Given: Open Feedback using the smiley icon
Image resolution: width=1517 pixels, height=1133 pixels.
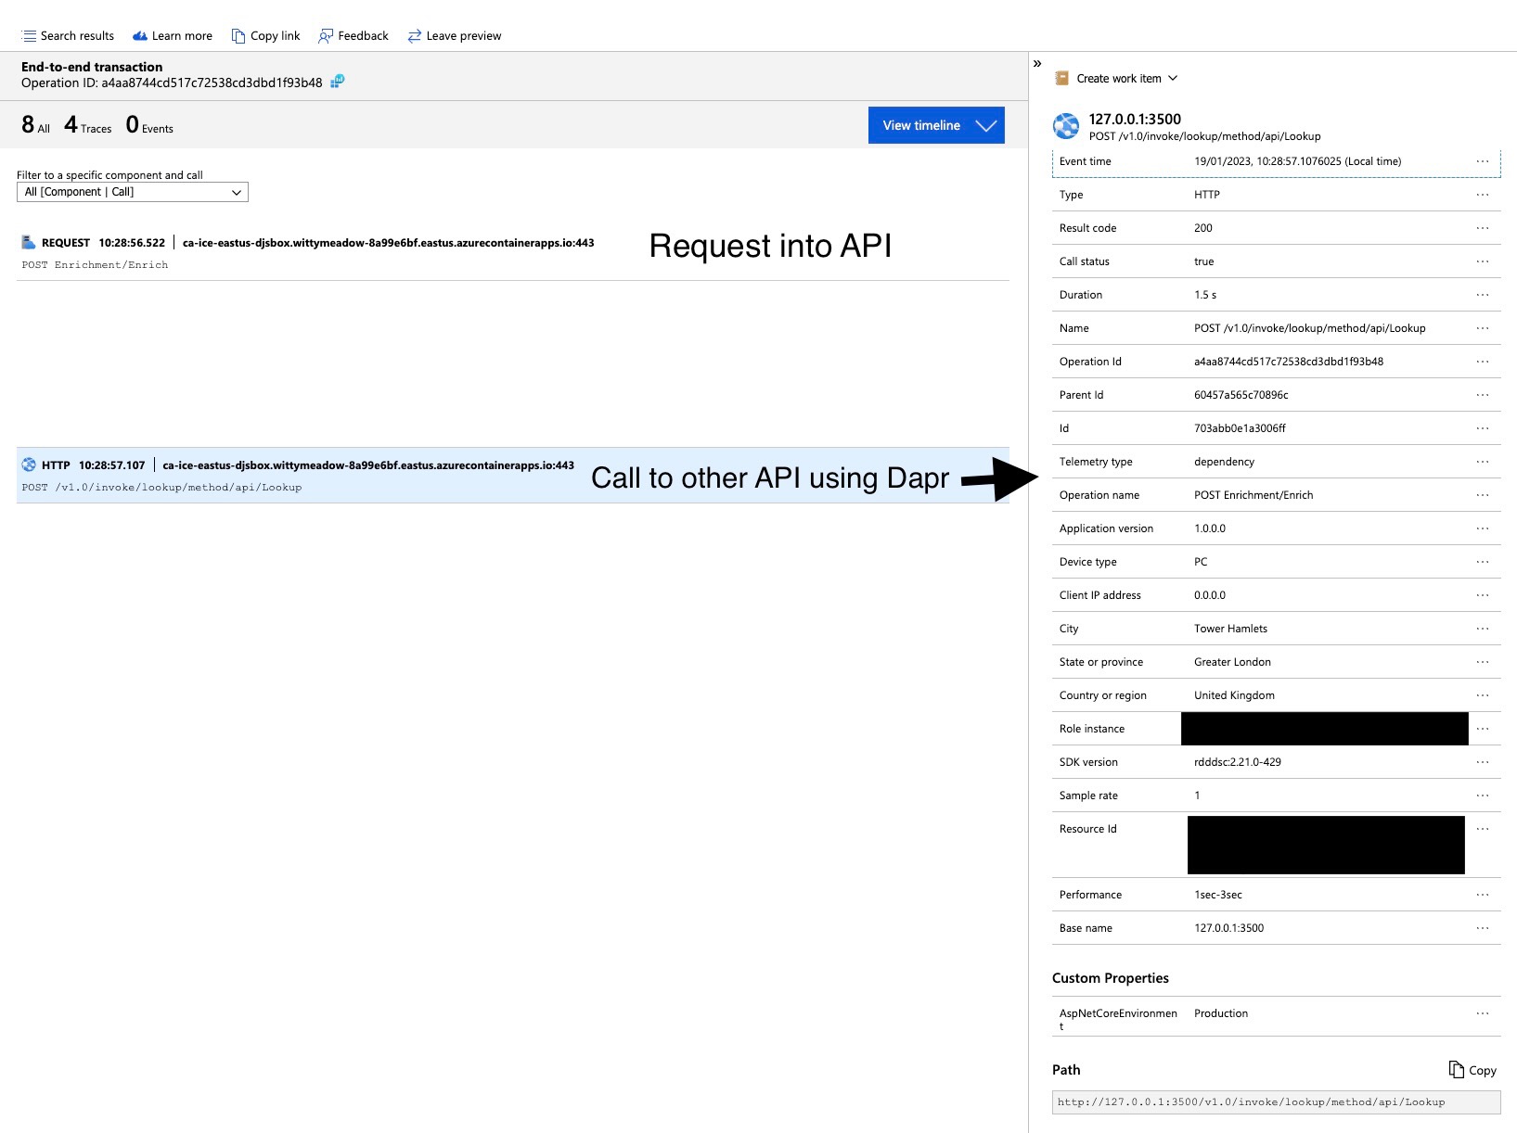Looking at the screenshot, I should pos(326,35).
